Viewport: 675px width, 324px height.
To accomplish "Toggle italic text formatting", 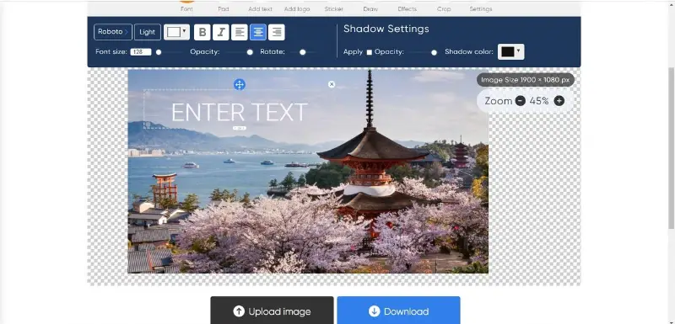I will 221,32.
